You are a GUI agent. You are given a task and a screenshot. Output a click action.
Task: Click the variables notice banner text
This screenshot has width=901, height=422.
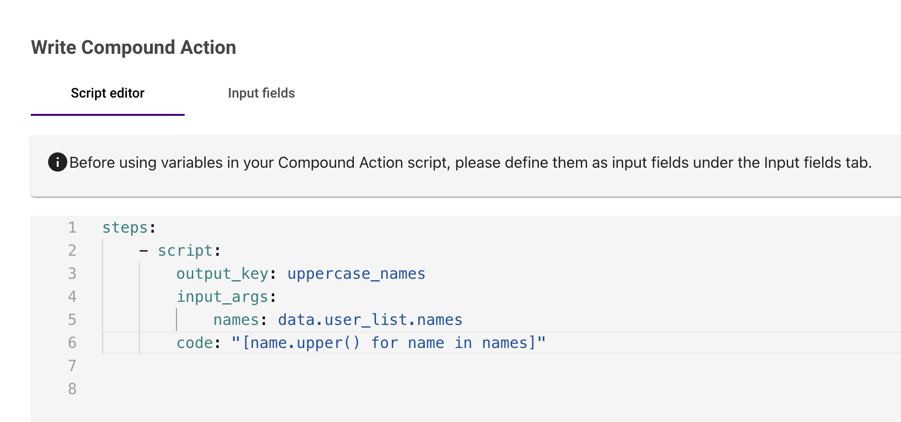pos(470,162)
